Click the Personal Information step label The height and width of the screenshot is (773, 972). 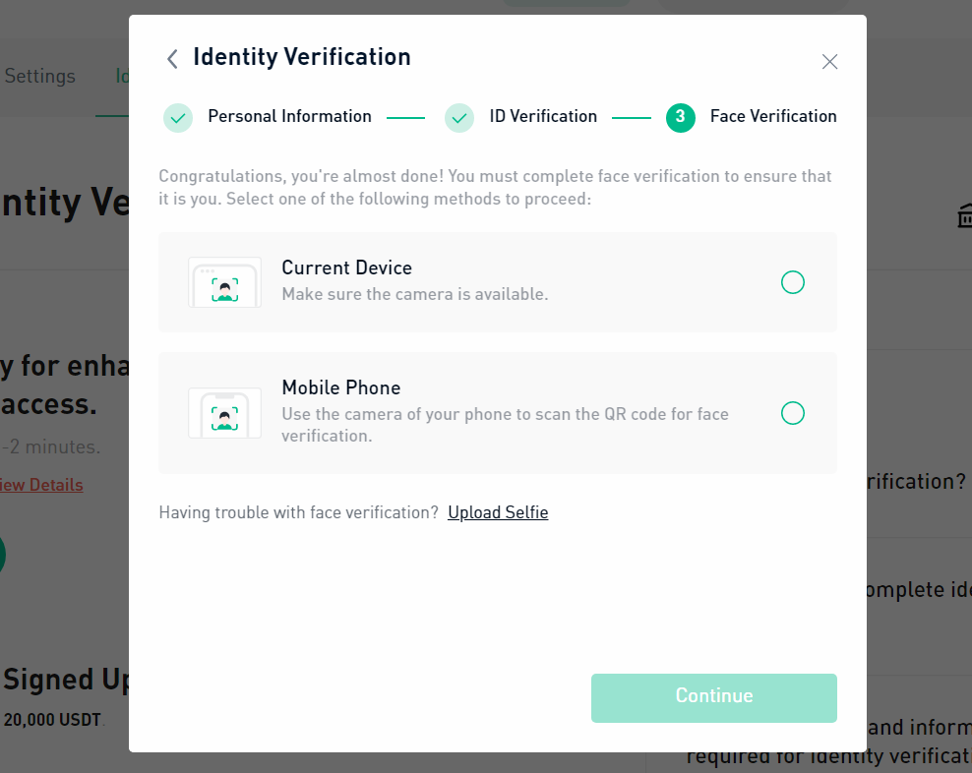tap(289, 116)
